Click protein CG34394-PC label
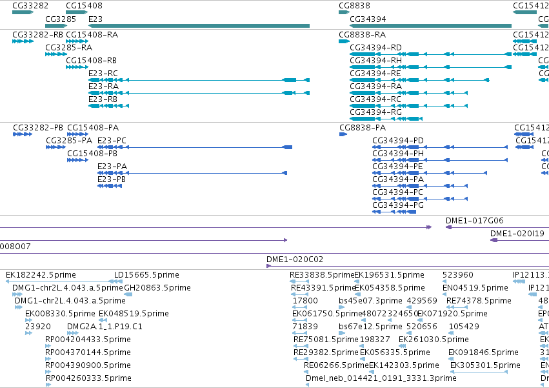This screenshot has width=549, height=388. 398,192
